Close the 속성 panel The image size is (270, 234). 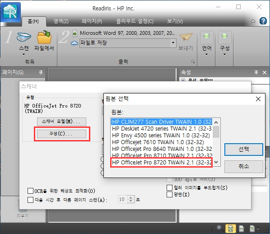point(265,73)
